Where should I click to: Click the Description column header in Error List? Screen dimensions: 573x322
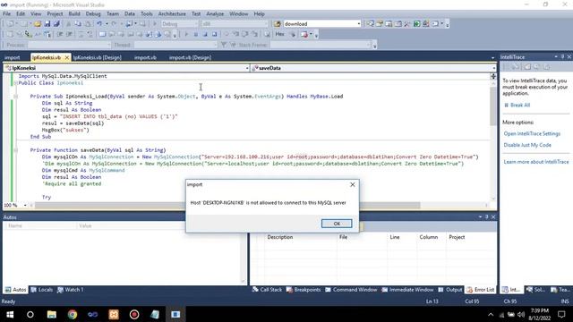tap(280, 237)
